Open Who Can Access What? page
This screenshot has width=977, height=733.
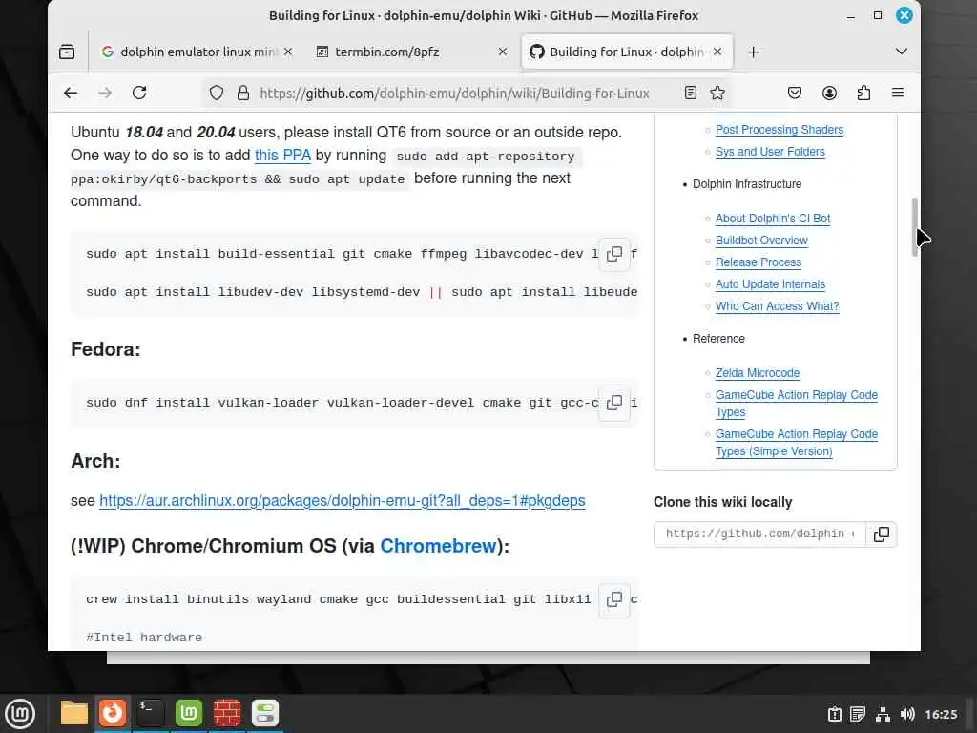click(777, 306)
